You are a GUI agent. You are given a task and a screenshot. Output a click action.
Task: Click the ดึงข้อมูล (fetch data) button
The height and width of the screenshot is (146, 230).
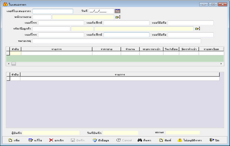tap(101, 140)
